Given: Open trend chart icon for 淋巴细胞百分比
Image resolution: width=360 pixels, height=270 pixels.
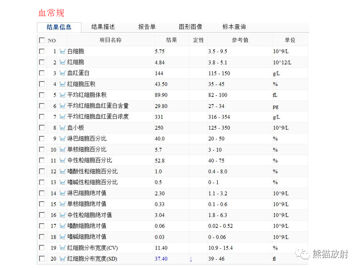Looking at the screenshot, I should tap(63, 138).
